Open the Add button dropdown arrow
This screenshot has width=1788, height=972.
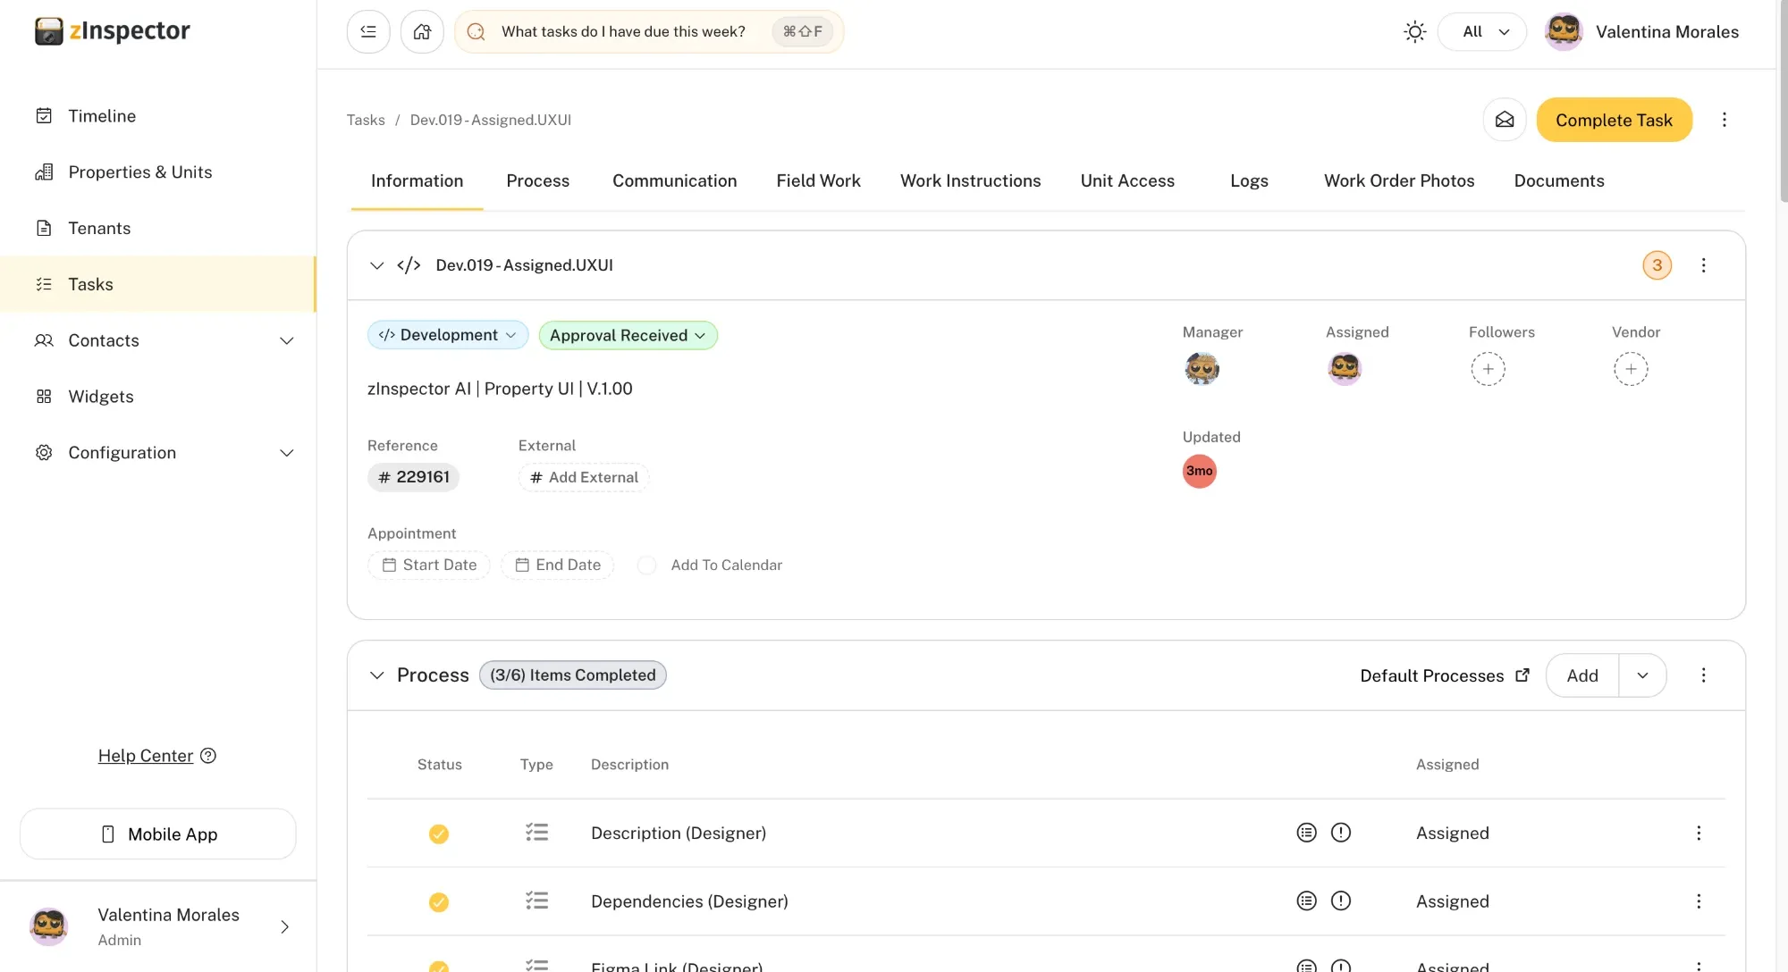1642,675
